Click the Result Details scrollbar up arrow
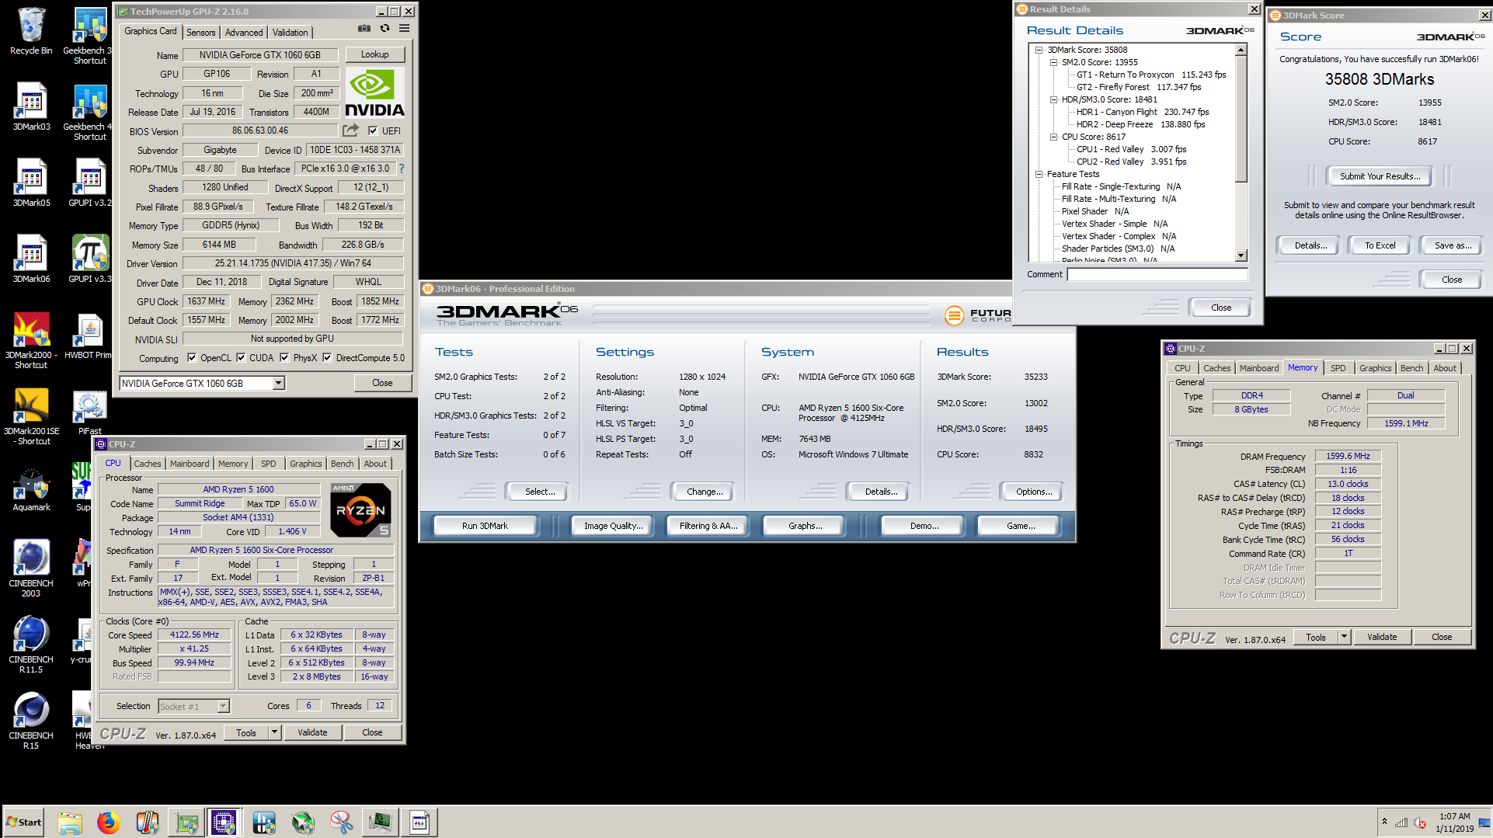This screenshot has width=1493, height=838. tap(1241, 50)
